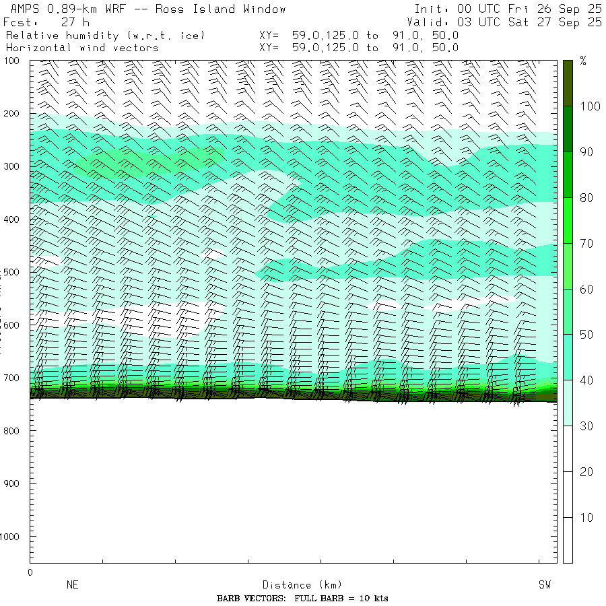
Task: Click the dark green 90-100% color swatch
Action: pyautogui.click(x=568, y=129)
